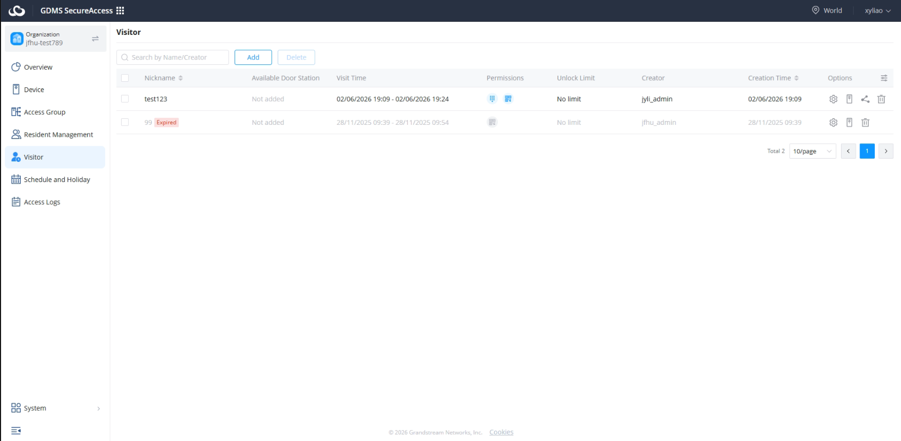Switch organization using the swap arrows icon
This screenshot has height=441, width=901.
tap(95, 39)
